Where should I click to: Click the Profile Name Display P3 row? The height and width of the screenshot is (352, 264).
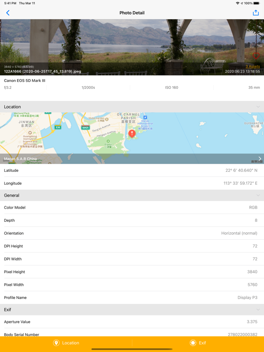click(132, 297)
